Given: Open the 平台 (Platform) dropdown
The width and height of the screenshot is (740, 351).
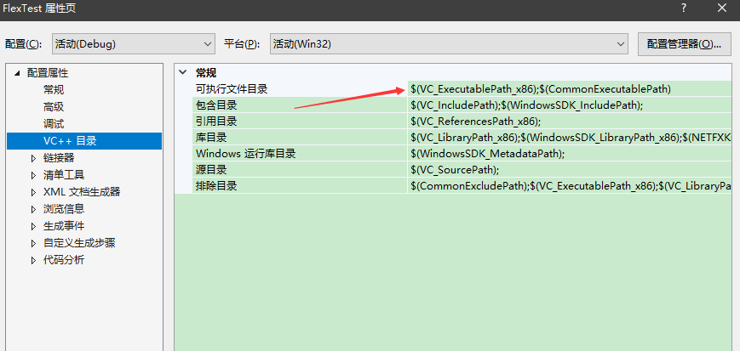Looking at the screenshot, I should (448, 44).
